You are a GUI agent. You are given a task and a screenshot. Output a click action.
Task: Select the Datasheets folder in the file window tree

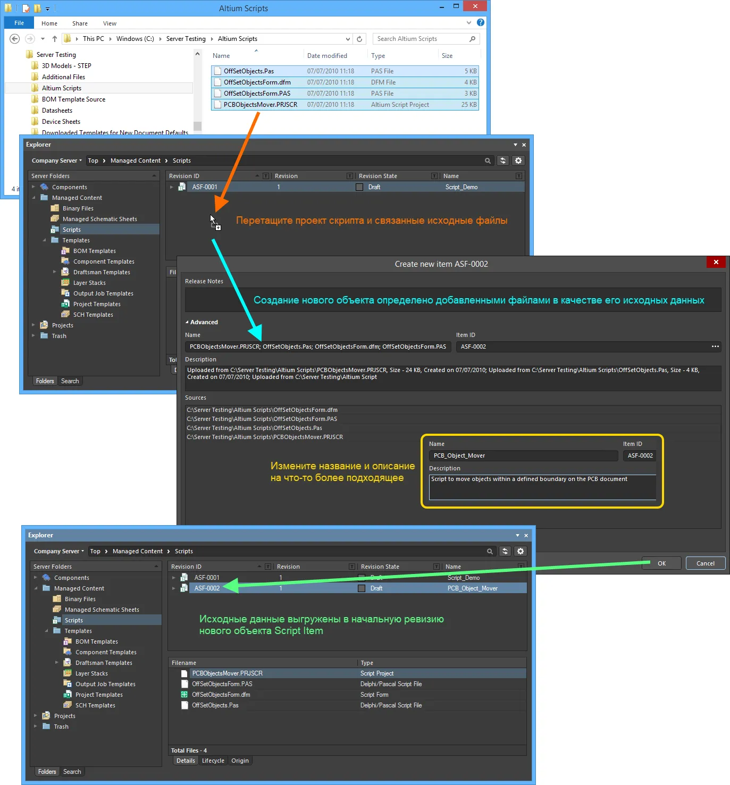57,111
